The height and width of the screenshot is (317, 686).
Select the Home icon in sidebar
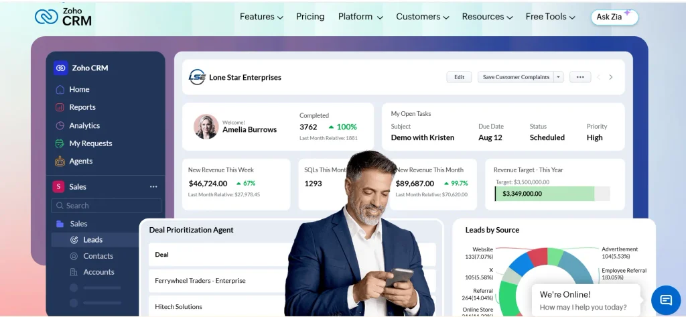[x=60, y=89]
